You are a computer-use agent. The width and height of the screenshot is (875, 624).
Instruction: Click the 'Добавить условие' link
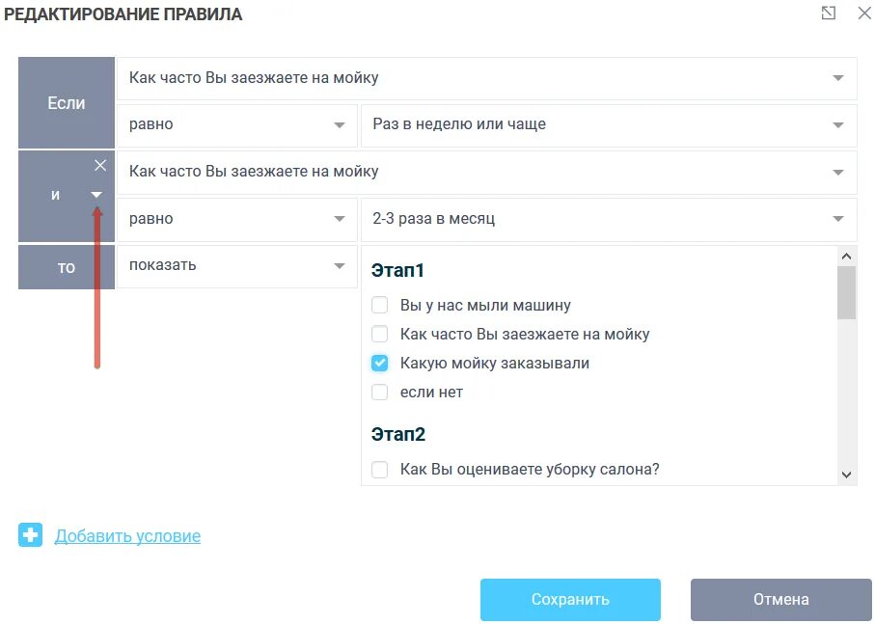(127, 536)
